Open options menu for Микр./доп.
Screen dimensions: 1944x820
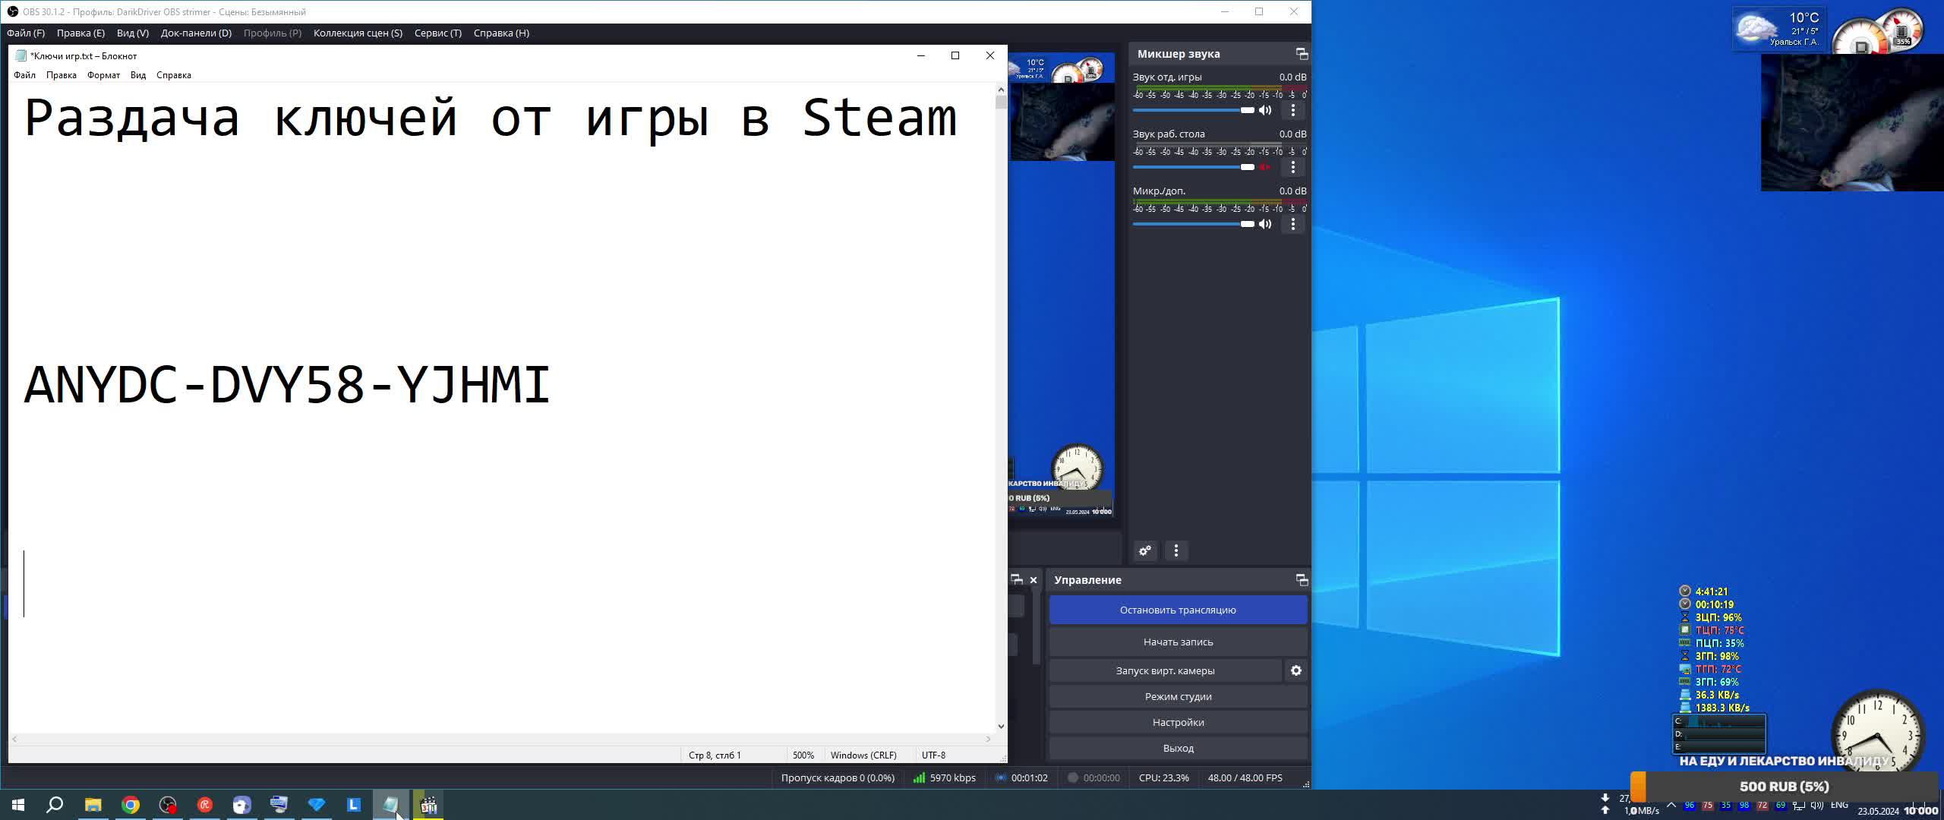1293,224
